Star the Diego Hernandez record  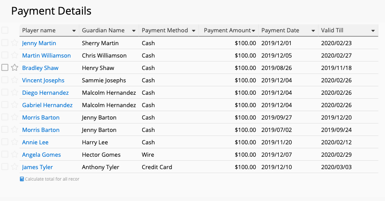(15, 92)
